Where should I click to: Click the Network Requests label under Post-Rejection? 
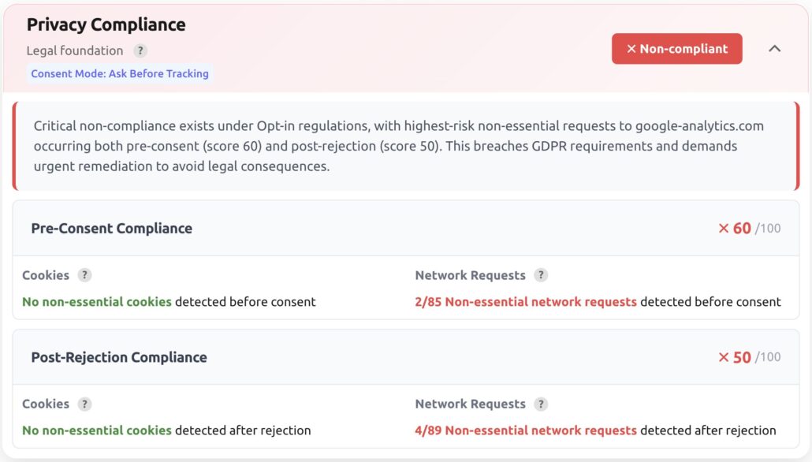[x=470, y=404]
